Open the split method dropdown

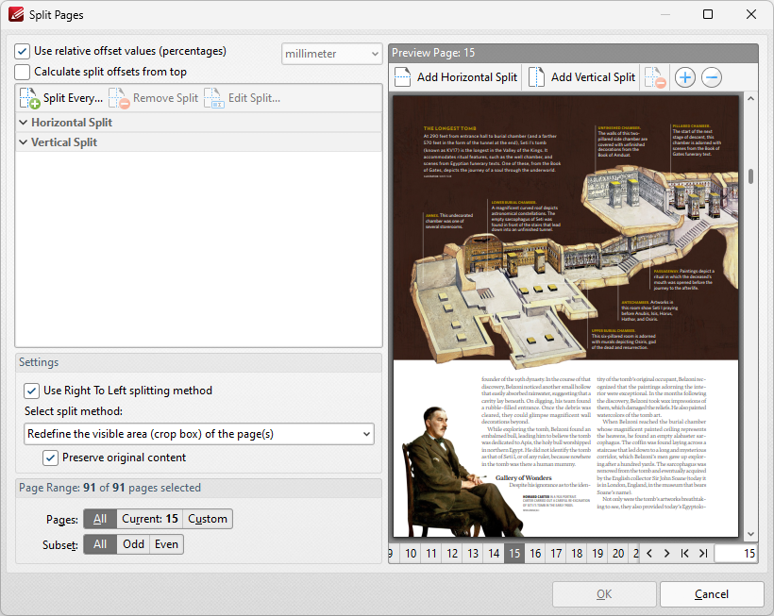199,434
